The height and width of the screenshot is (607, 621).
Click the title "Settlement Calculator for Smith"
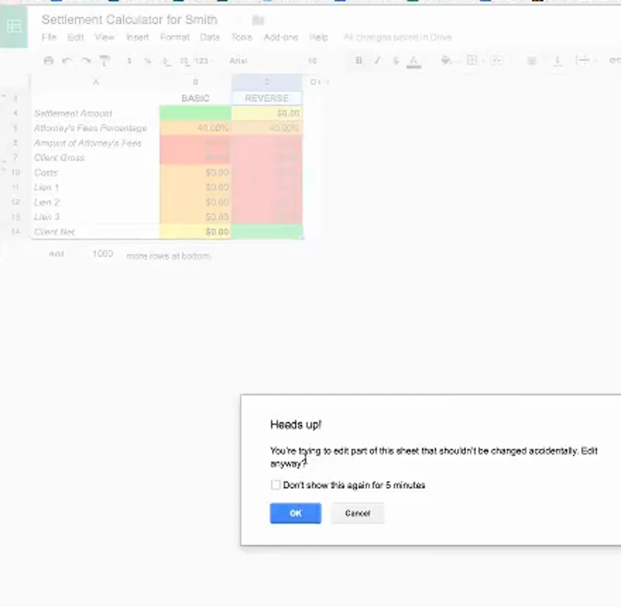[130, 19]
